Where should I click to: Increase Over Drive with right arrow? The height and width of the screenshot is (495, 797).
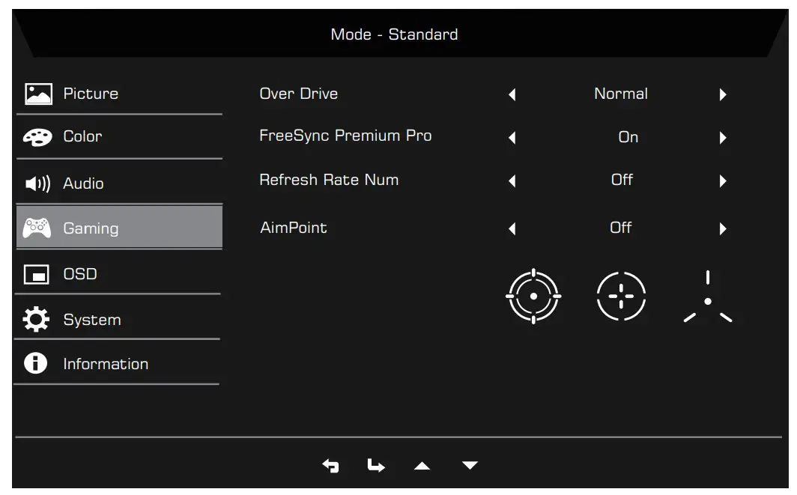[723, 94]
